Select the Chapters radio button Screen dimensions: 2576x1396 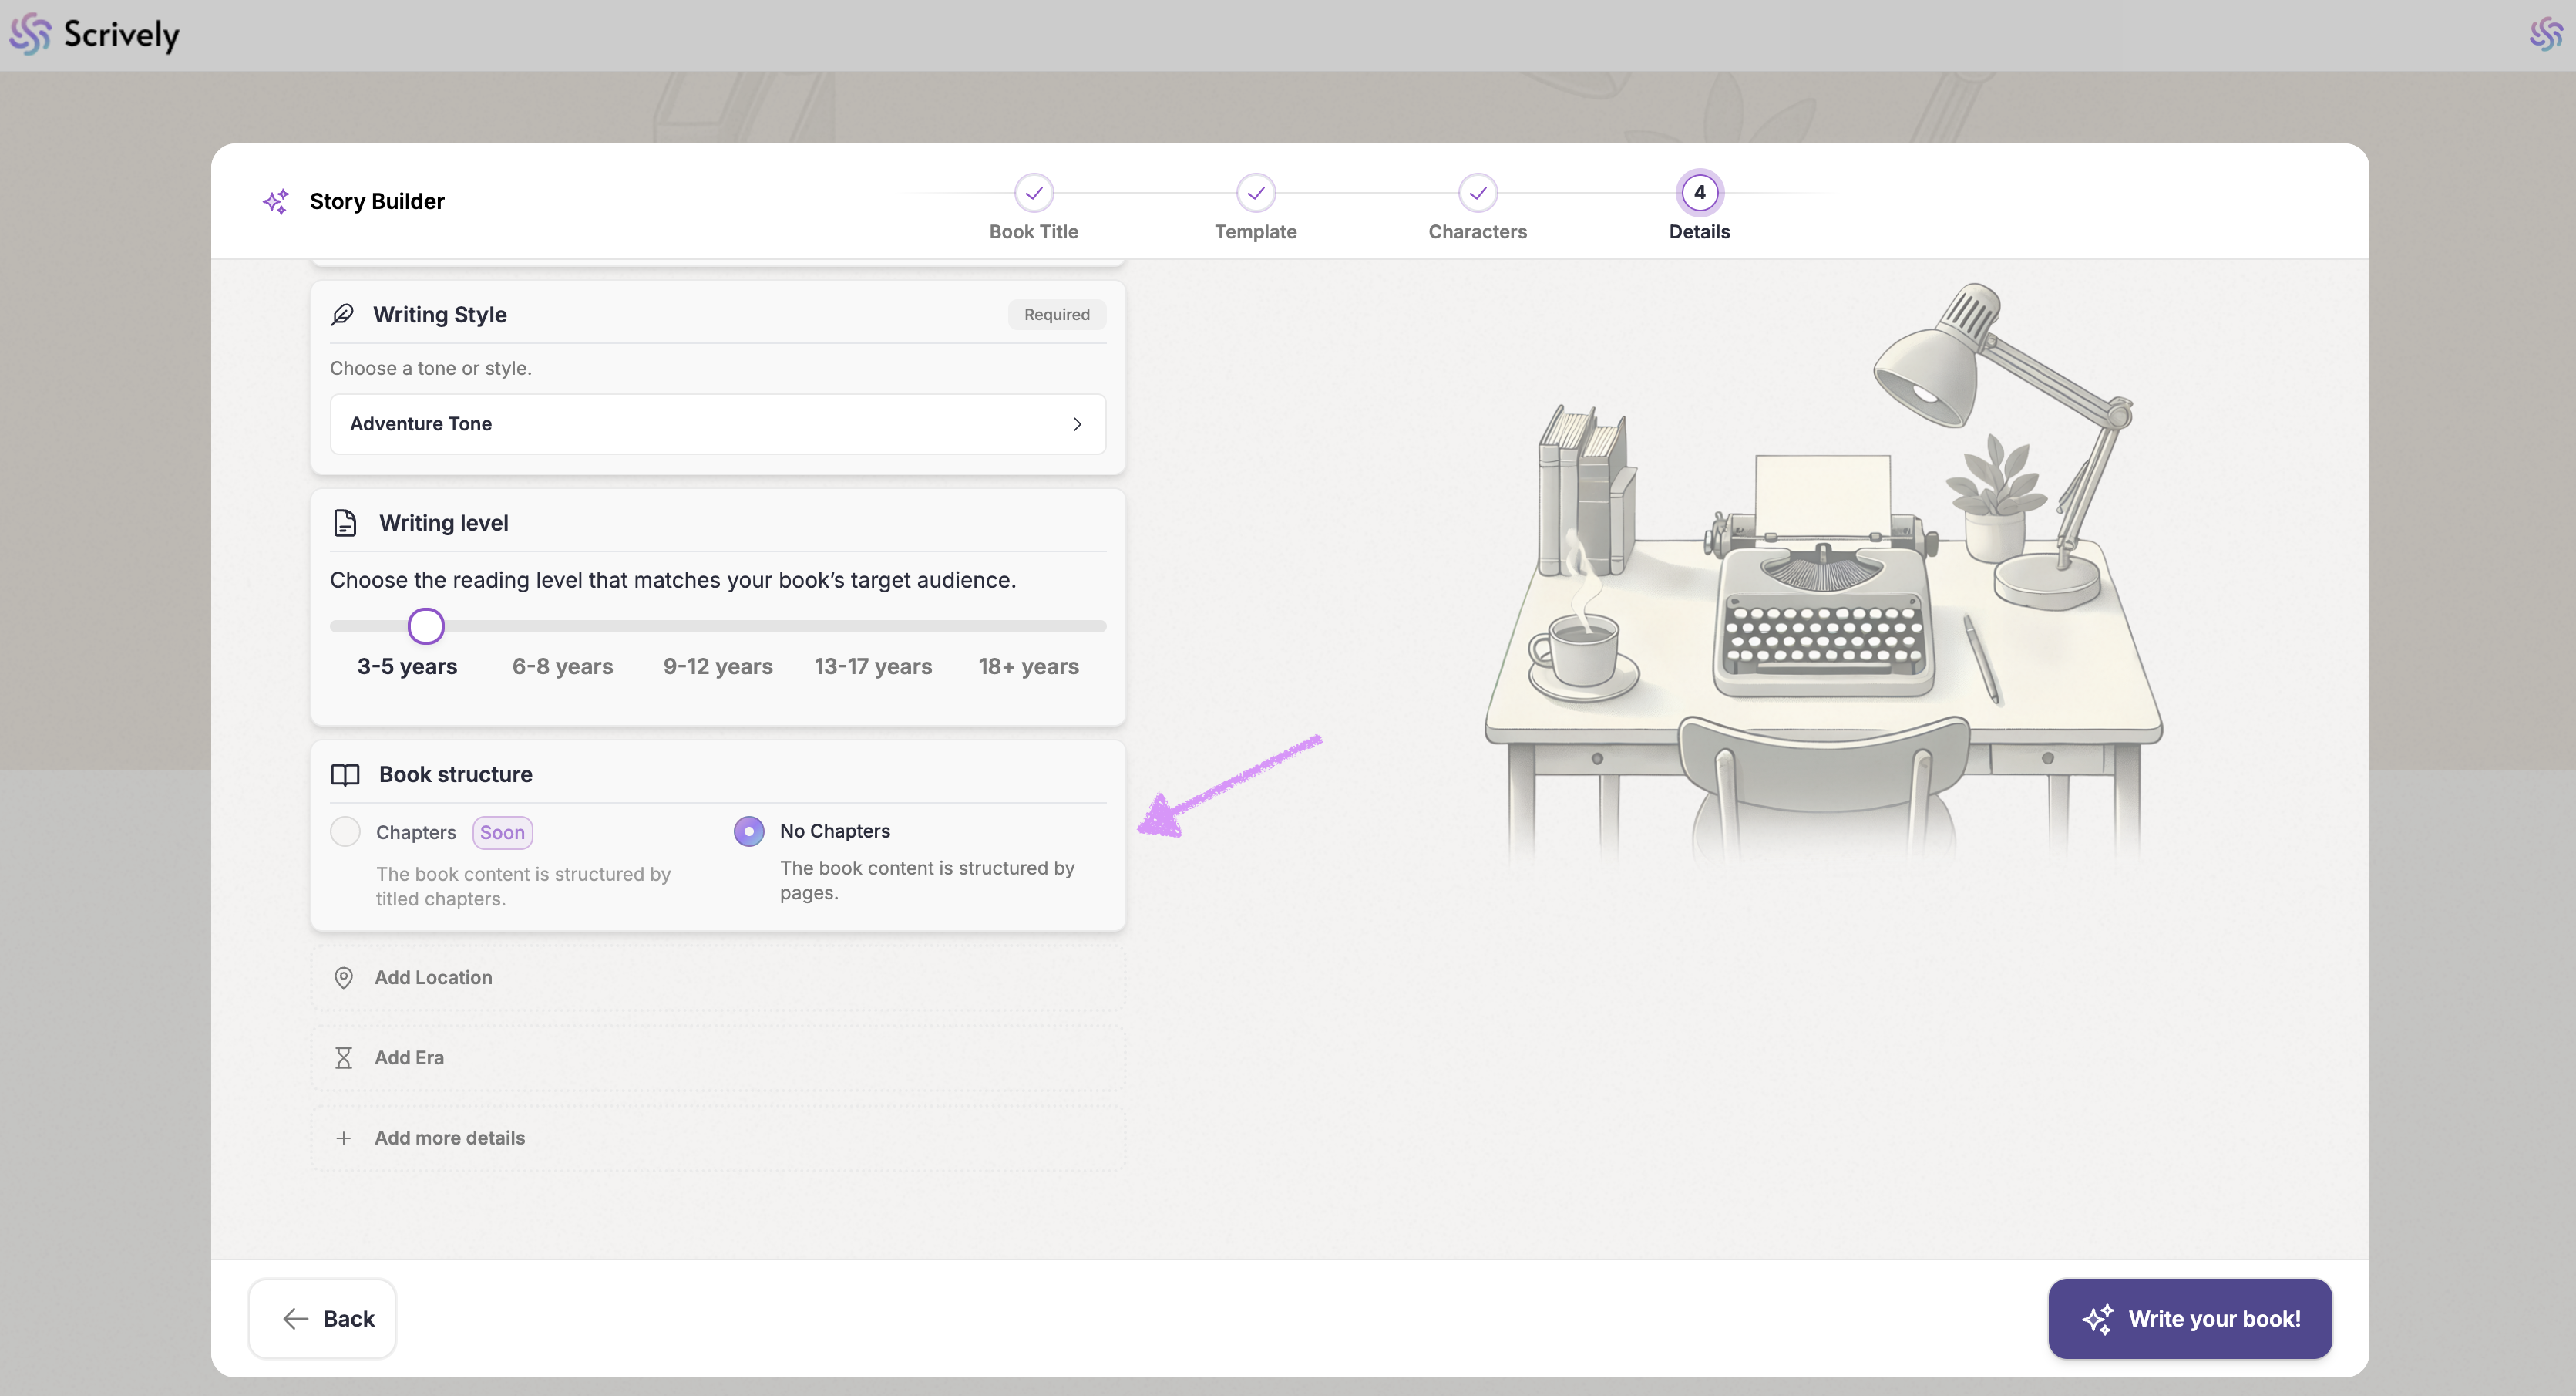pyautogui.click(x=345, y=831)
